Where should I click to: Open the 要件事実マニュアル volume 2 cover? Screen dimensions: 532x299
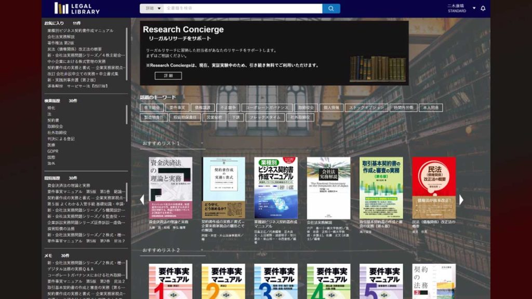223,281
